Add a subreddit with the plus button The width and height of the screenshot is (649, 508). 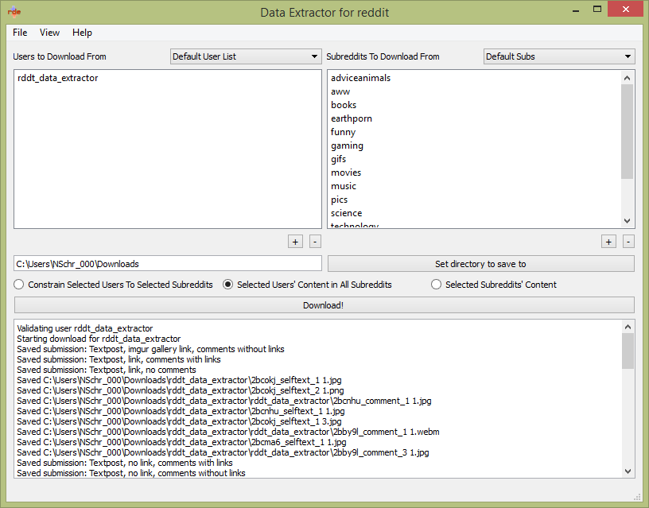pos(608,242)
